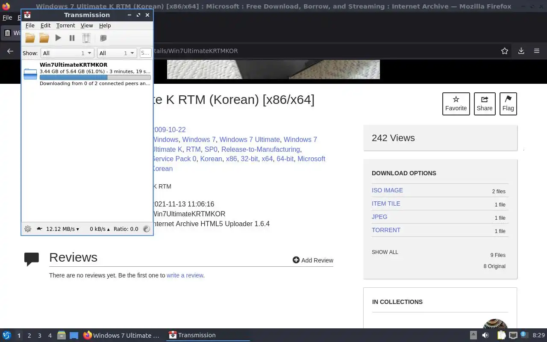Open the gear options menu in Transmission status bar
The width and height of the screenshot is (547, 342).
point(28,229)
